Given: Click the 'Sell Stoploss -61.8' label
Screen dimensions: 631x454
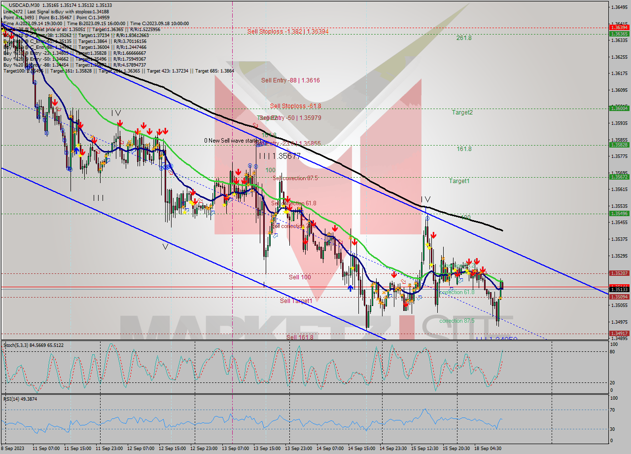Looking at the screenshot, I should click(x=295, y=106).
